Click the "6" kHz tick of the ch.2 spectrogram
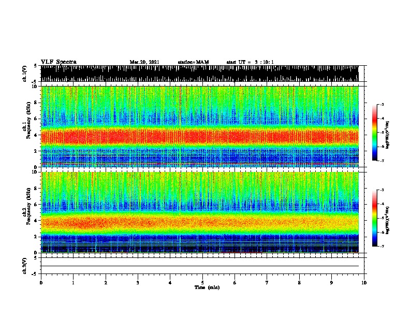The image size is (410, 317). [36, 205]
